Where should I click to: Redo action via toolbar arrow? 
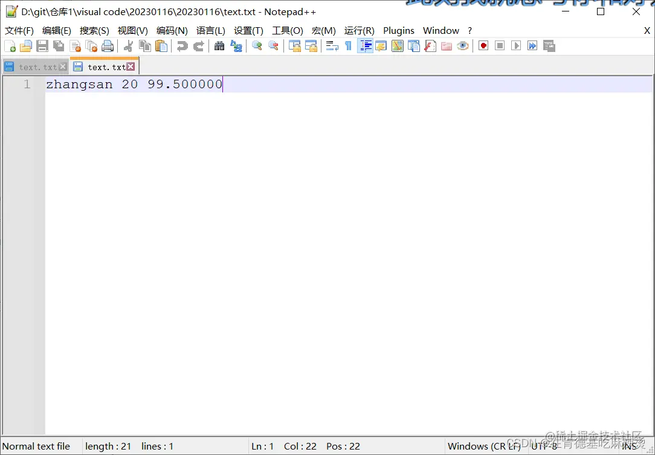[x=198, y=46]
